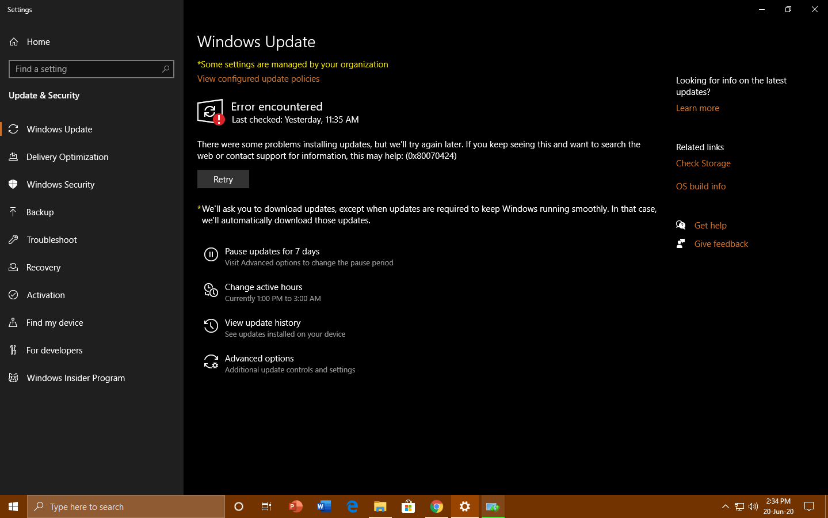828x518 pixels.
Task: Click the View update history icon
Action: tap(211, 326)
